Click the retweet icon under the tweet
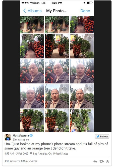 (101, 161)
